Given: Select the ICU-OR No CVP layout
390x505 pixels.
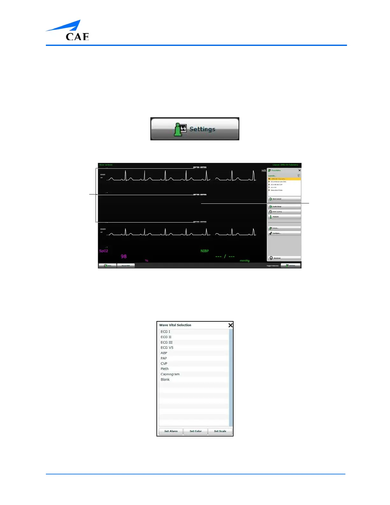Looking at the screenshot, I should click(284, 185).
